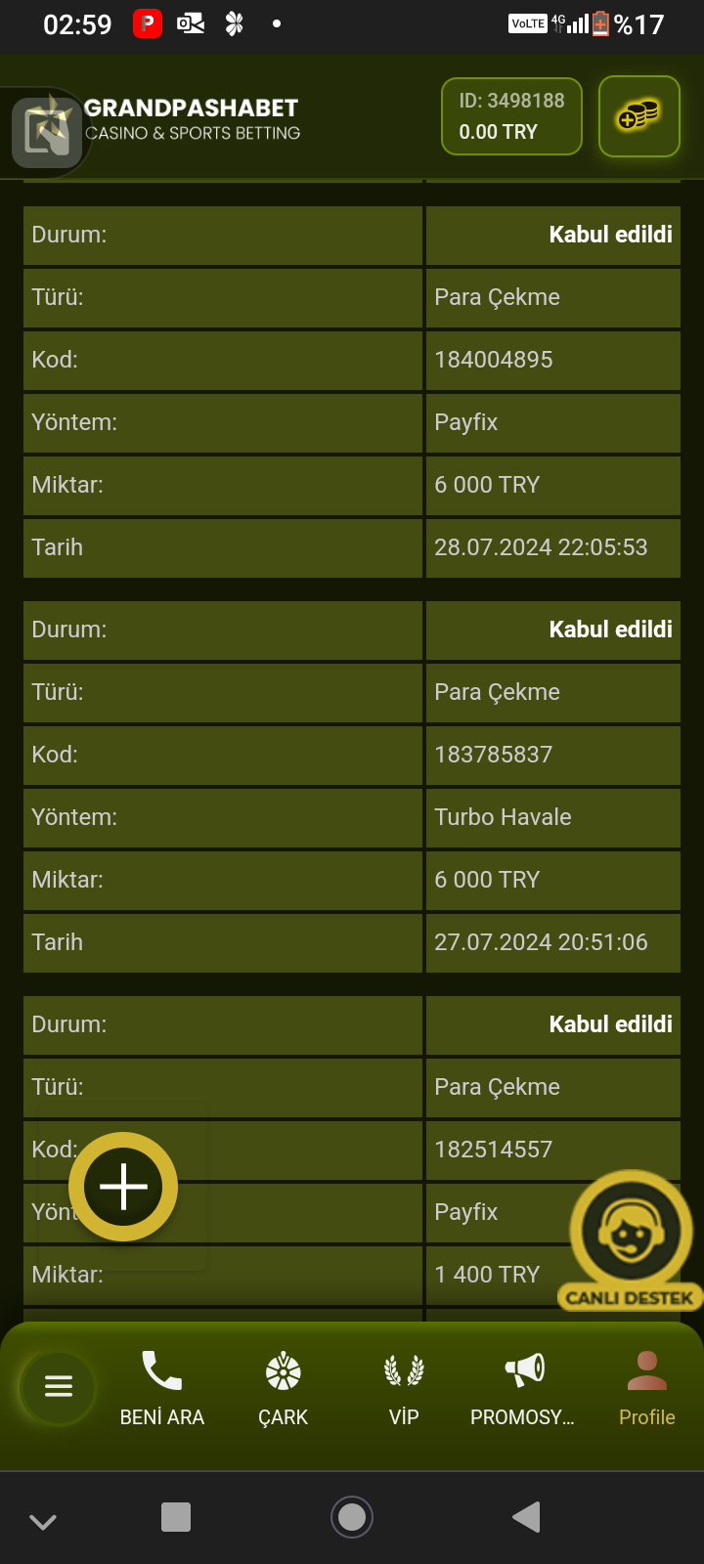Tap the Turbo Havale method cell
The image size is (704, 1564).
coord(504,817)
